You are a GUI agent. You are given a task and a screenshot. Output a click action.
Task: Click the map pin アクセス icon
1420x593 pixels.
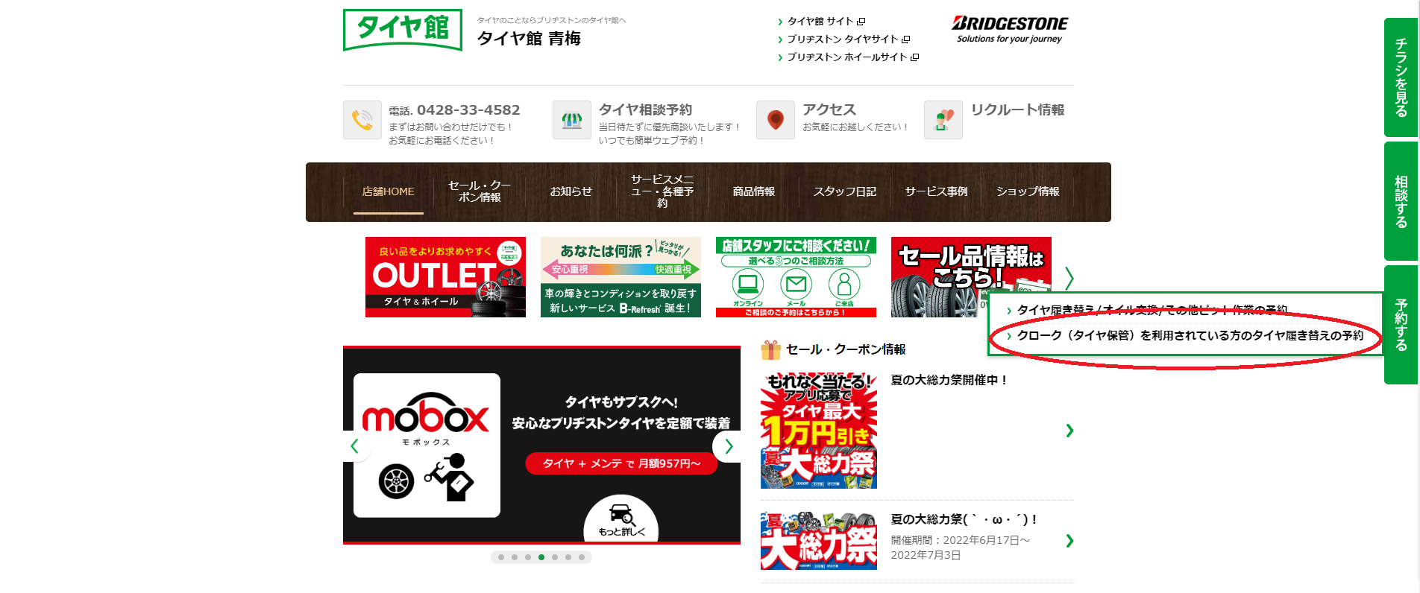click(x=775, y=120)
